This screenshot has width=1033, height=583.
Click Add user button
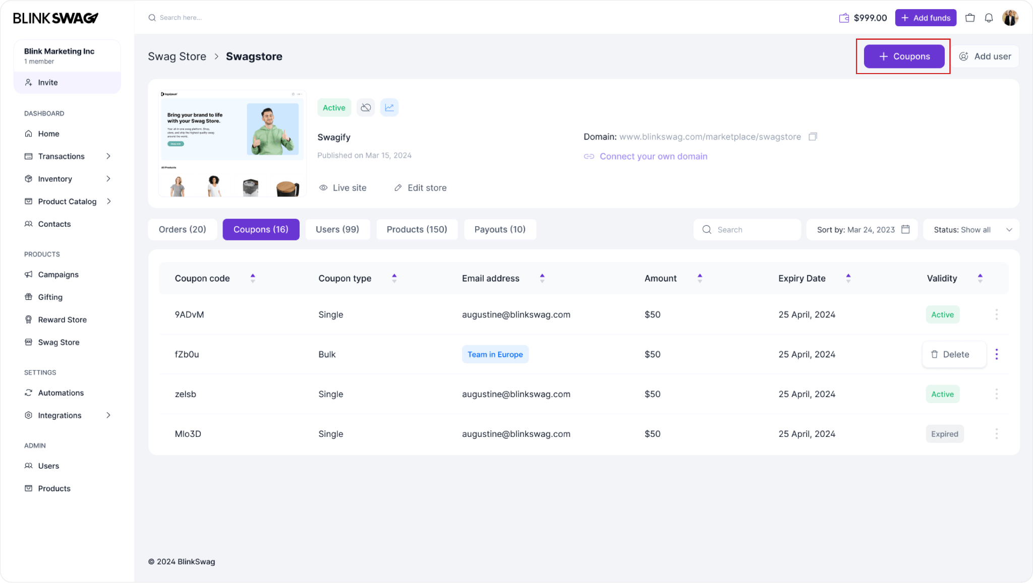click(x=985, y=56)
